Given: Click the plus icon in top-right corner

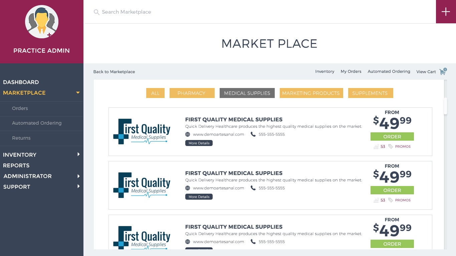Looking at the screenshot, I should click(446, 12).
